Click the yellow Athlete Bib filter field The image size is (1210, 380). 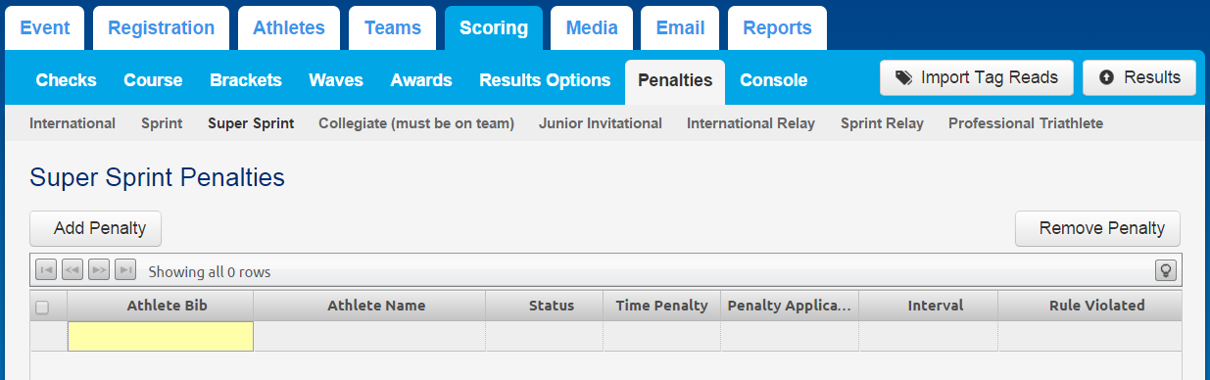161,336
